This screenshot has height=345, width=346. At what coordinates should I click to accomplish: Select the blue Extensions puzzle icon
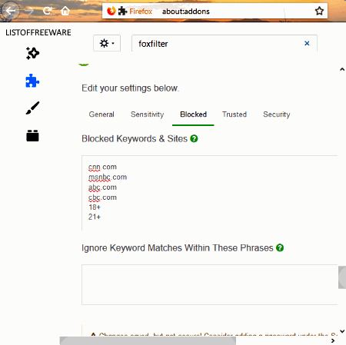tap(32, 81)
